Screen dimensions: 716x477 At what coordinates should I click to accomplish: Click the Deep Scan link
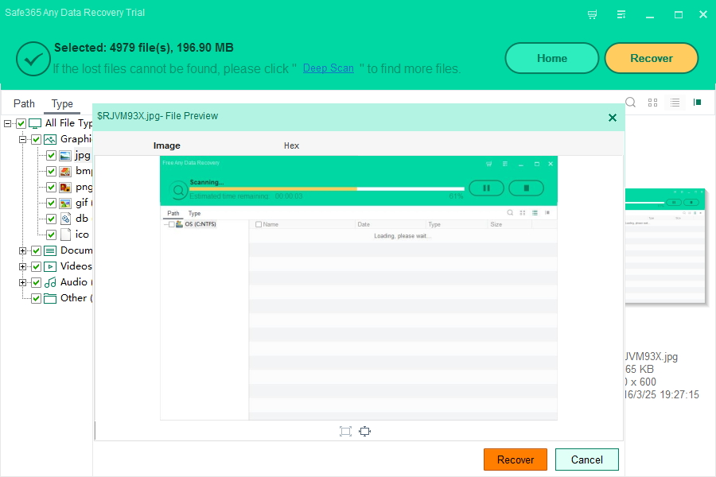pos(329,68)
